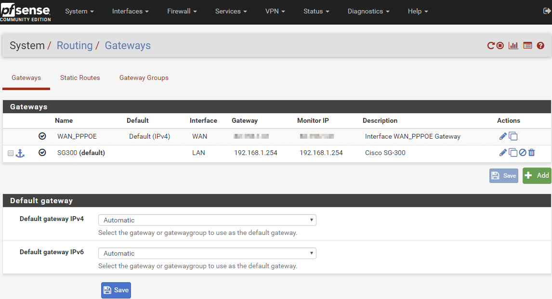
Task: Open the Default gateway IPv6 dropdown
Action: [207, 253]
